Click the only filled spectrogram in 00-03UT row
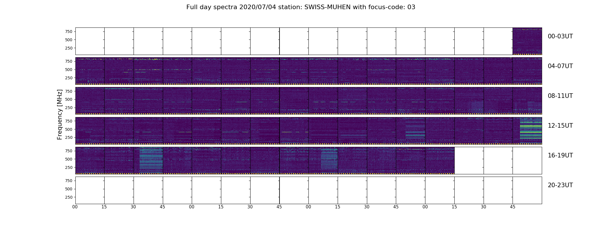 (527, 41)
